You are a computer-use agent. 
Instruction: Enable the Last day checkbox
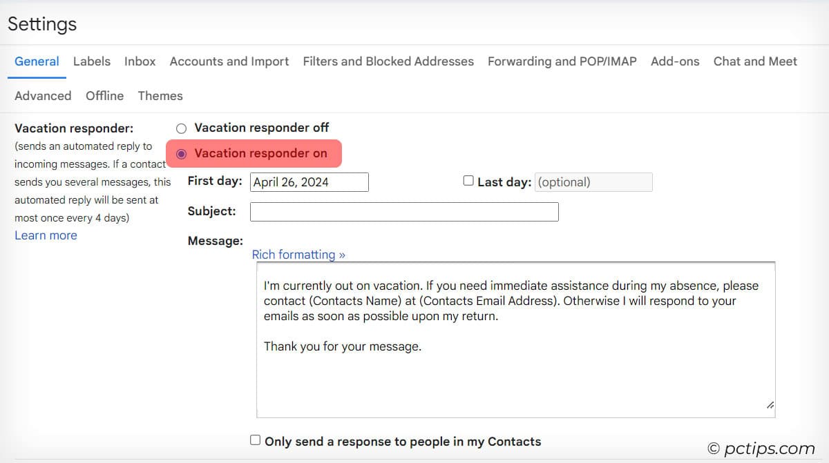tap(468, 181)
